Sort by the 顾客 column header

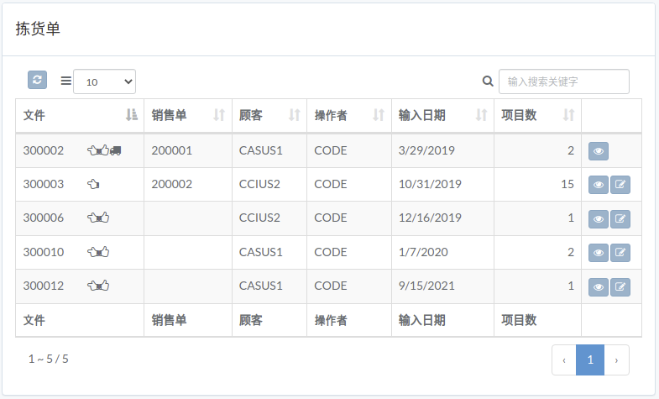click(x=269, y=115)
